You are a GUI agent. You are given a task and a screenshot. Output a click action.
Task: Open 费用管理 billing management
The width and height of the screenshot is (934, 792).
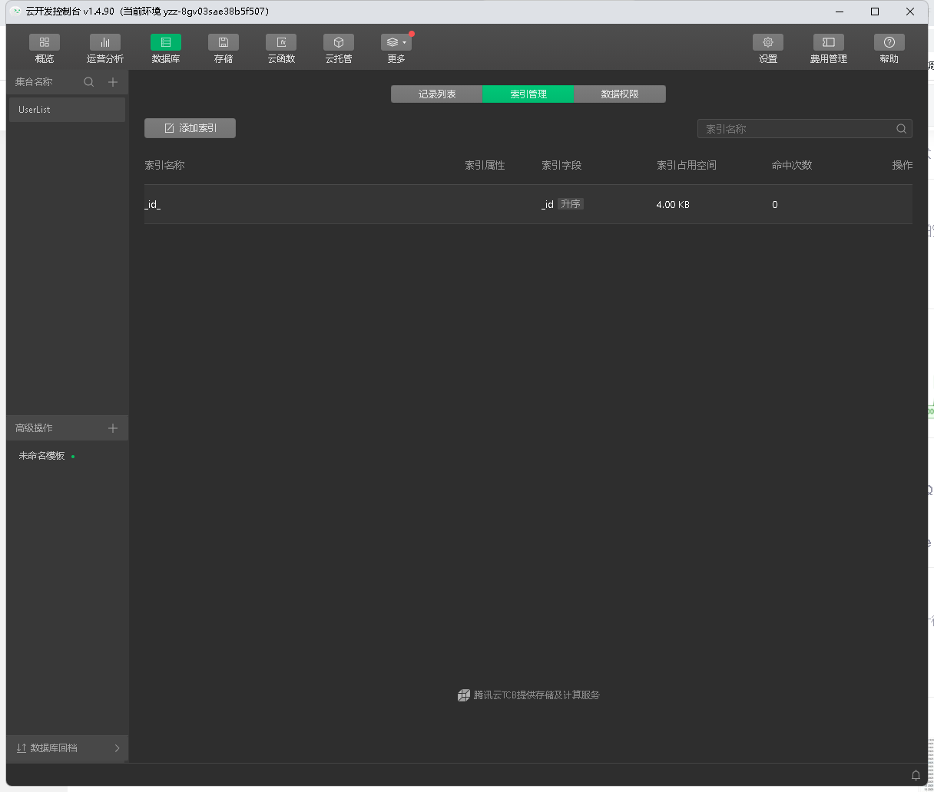828,49
